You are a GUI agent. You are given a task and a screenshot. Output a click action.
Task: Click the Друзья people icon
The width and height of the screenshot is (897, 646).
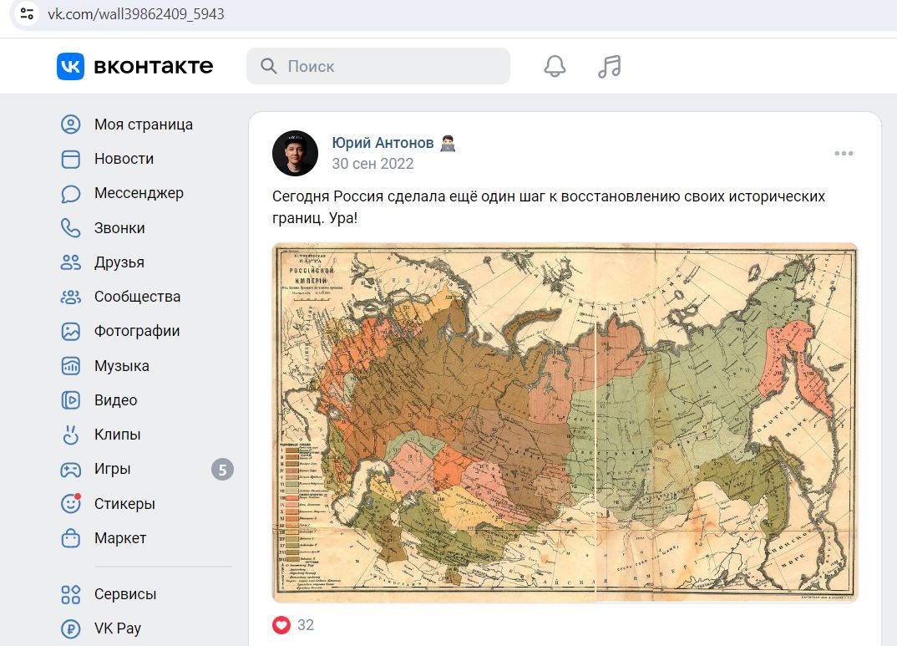pos(70,262)
